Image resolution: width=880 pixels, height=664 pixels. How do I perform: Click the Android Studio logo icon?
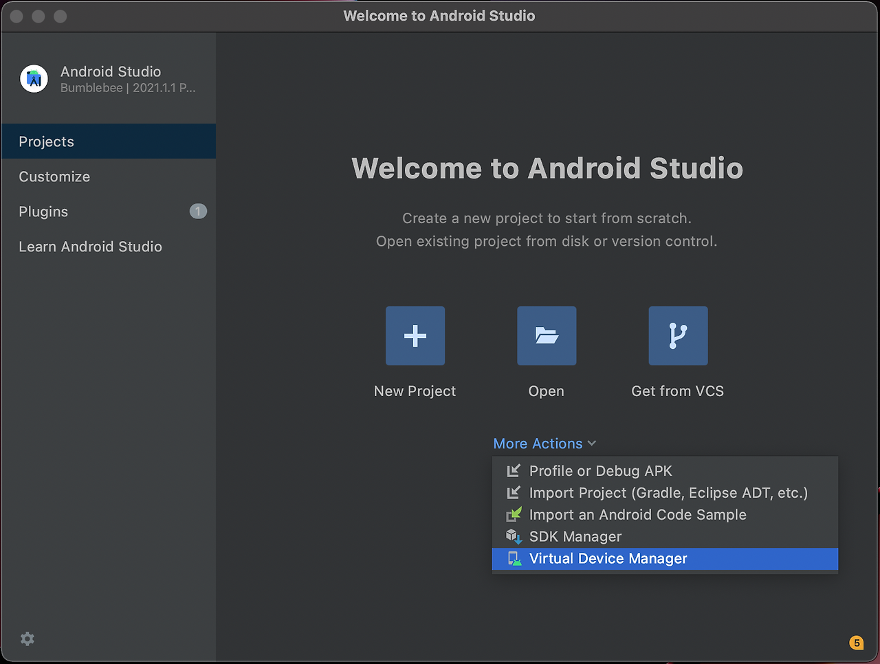[x=34, y=79]
